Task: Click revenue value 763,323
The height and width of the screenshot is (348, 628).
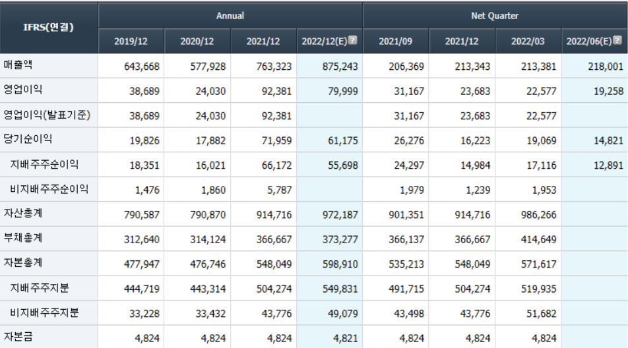Action: coord(274,67)
